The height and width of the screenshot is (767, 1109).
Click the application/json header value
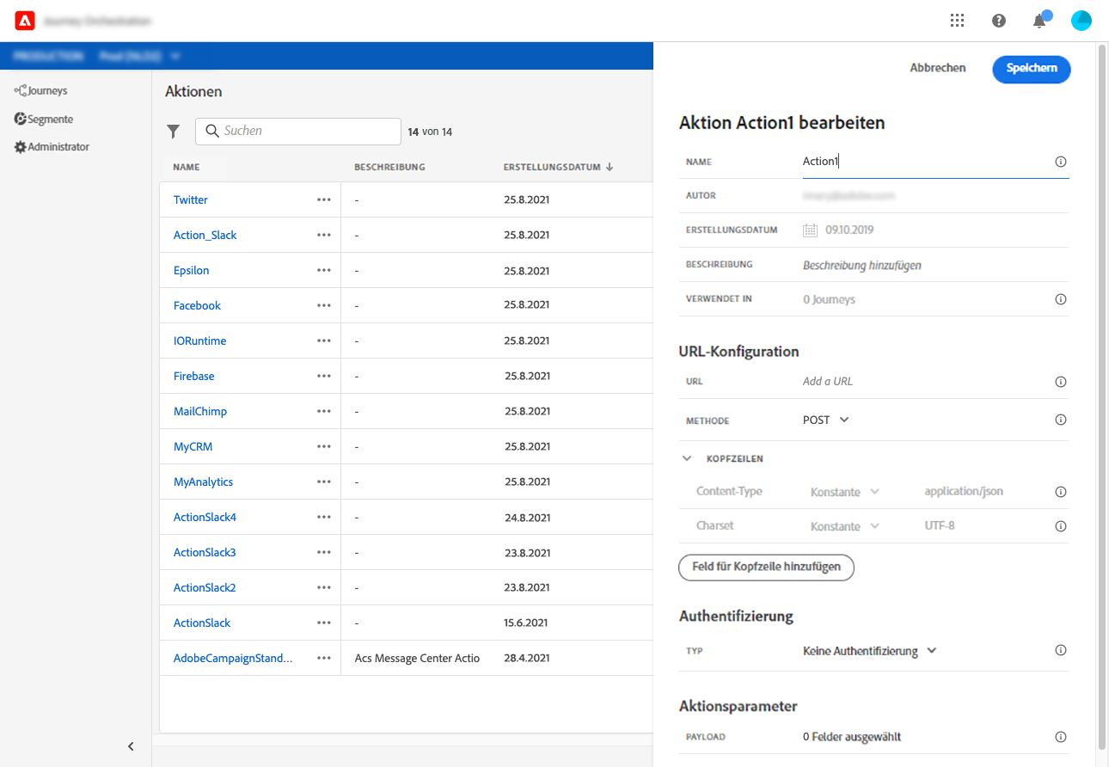(x=964, y=492)
